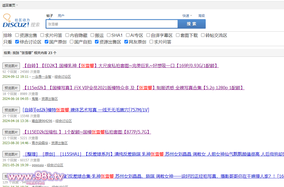This screenshot has height=187, width=284.
Task: Open author 一念愚一念智 profile link
Action: click(41, 77)
